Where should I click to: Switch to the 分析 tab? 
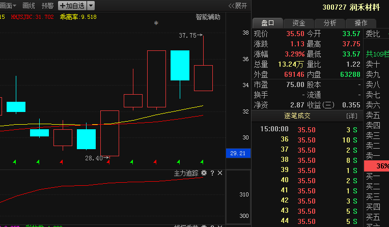tap(330, 23)
